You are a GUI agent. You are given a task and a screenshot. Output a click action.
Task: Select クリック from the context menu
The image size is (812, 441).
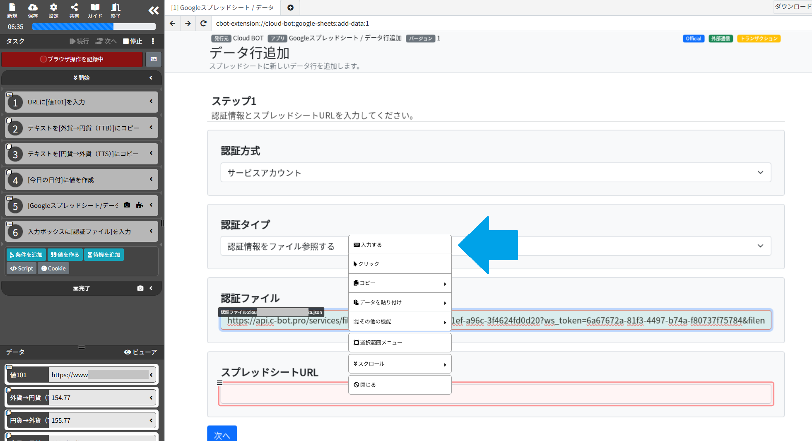369,263
